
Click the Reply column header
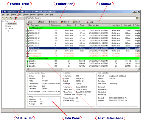point(82,25)
